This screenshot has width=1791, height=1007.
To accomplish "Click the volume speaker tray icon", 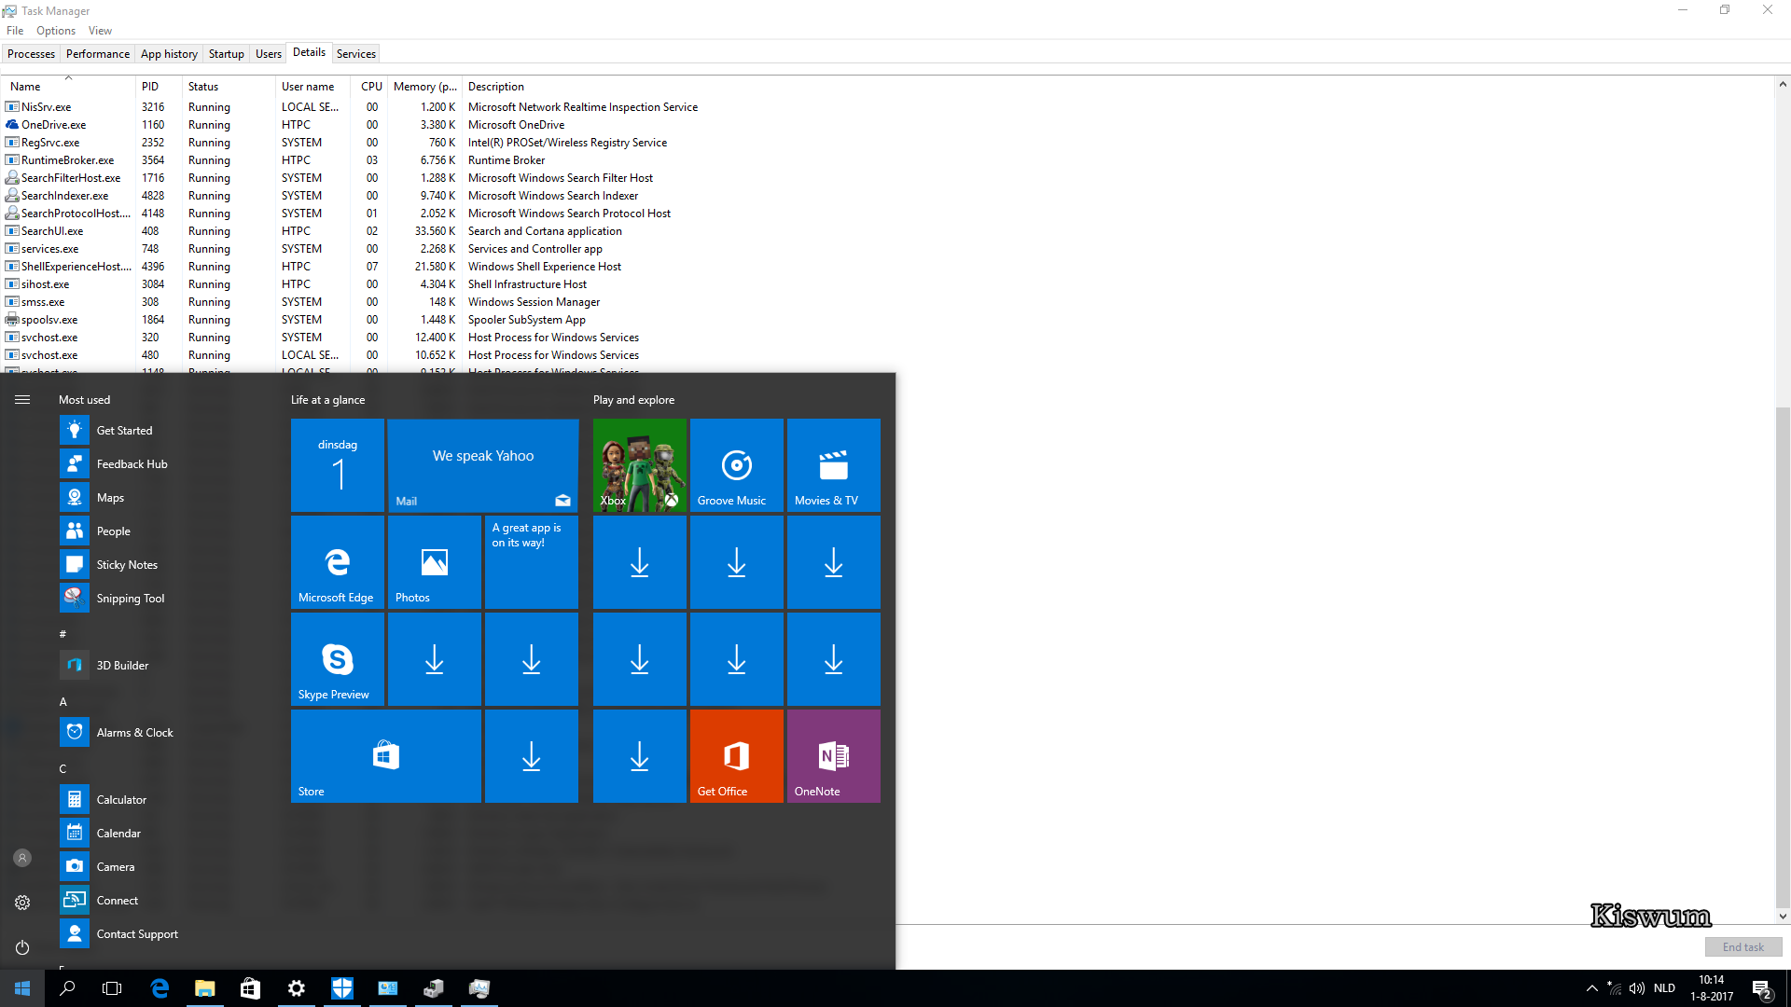I will tap(1637, 988).
